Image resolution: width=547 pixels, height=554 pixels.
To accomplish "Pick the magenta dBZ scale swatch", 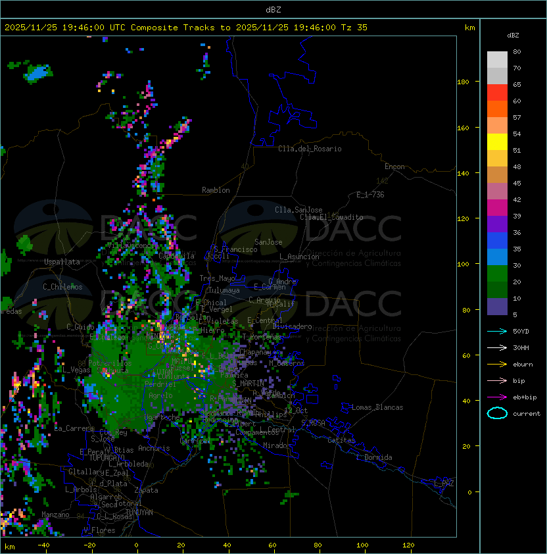I will point(497,208).
